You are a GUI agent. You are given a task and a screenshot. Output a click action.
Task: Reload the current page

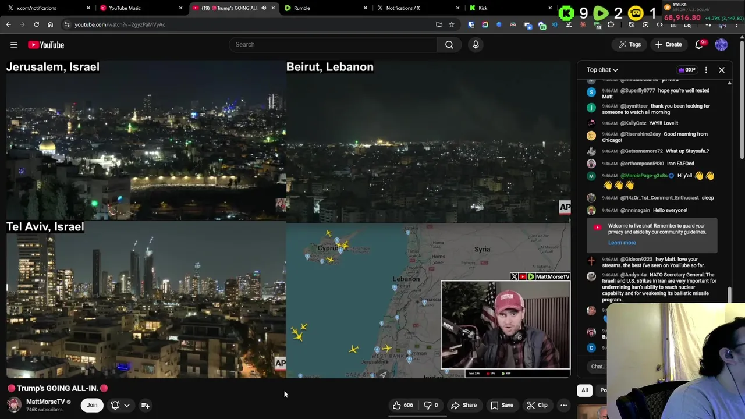coord(36,24)
